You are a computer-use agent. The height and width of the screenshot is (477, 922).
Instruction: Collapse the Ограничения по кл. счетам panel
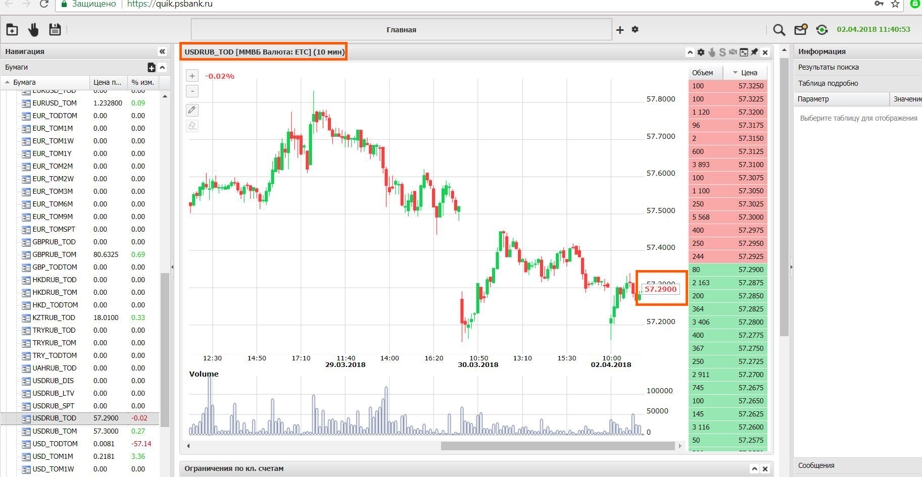[754, 469]
